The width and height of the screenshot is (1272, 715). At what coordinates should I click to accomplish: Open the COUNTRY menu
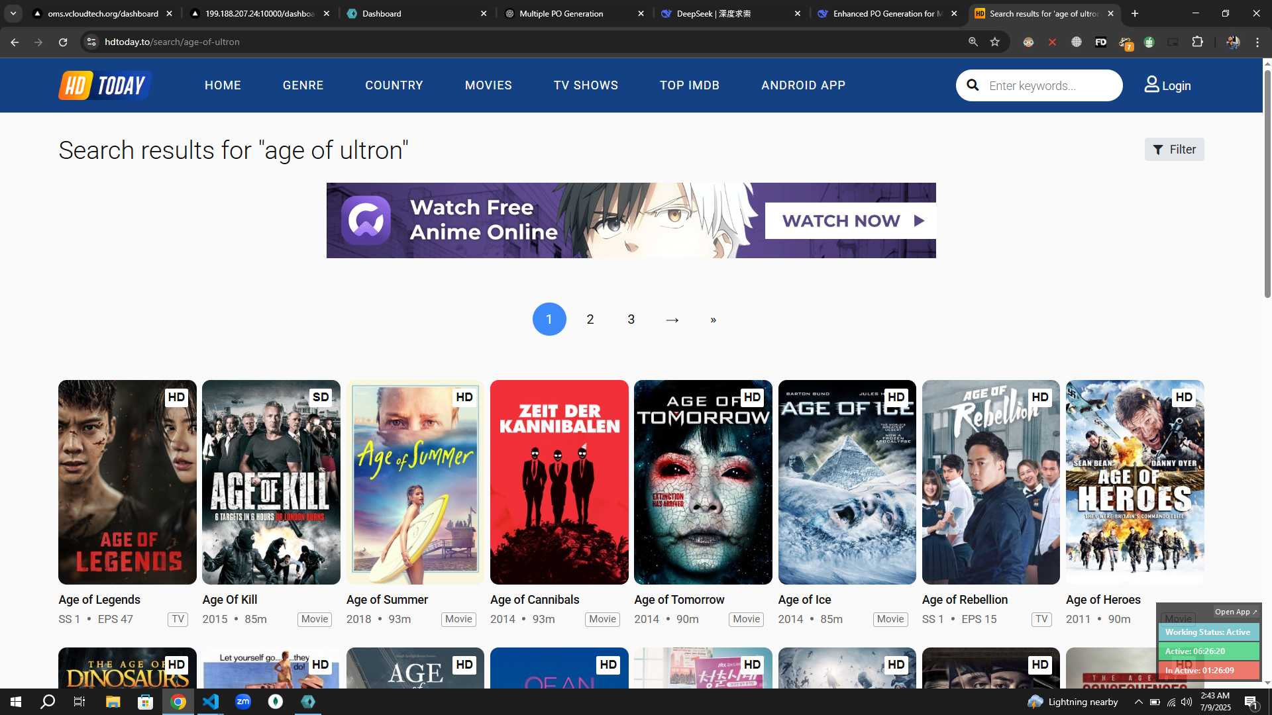394,85
